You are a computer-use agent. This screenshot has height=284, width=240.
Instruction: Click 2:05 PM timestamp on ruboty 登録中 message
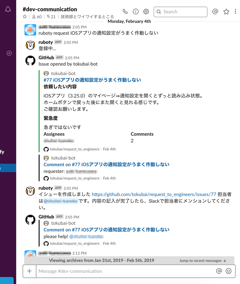(x=71, y=42)
